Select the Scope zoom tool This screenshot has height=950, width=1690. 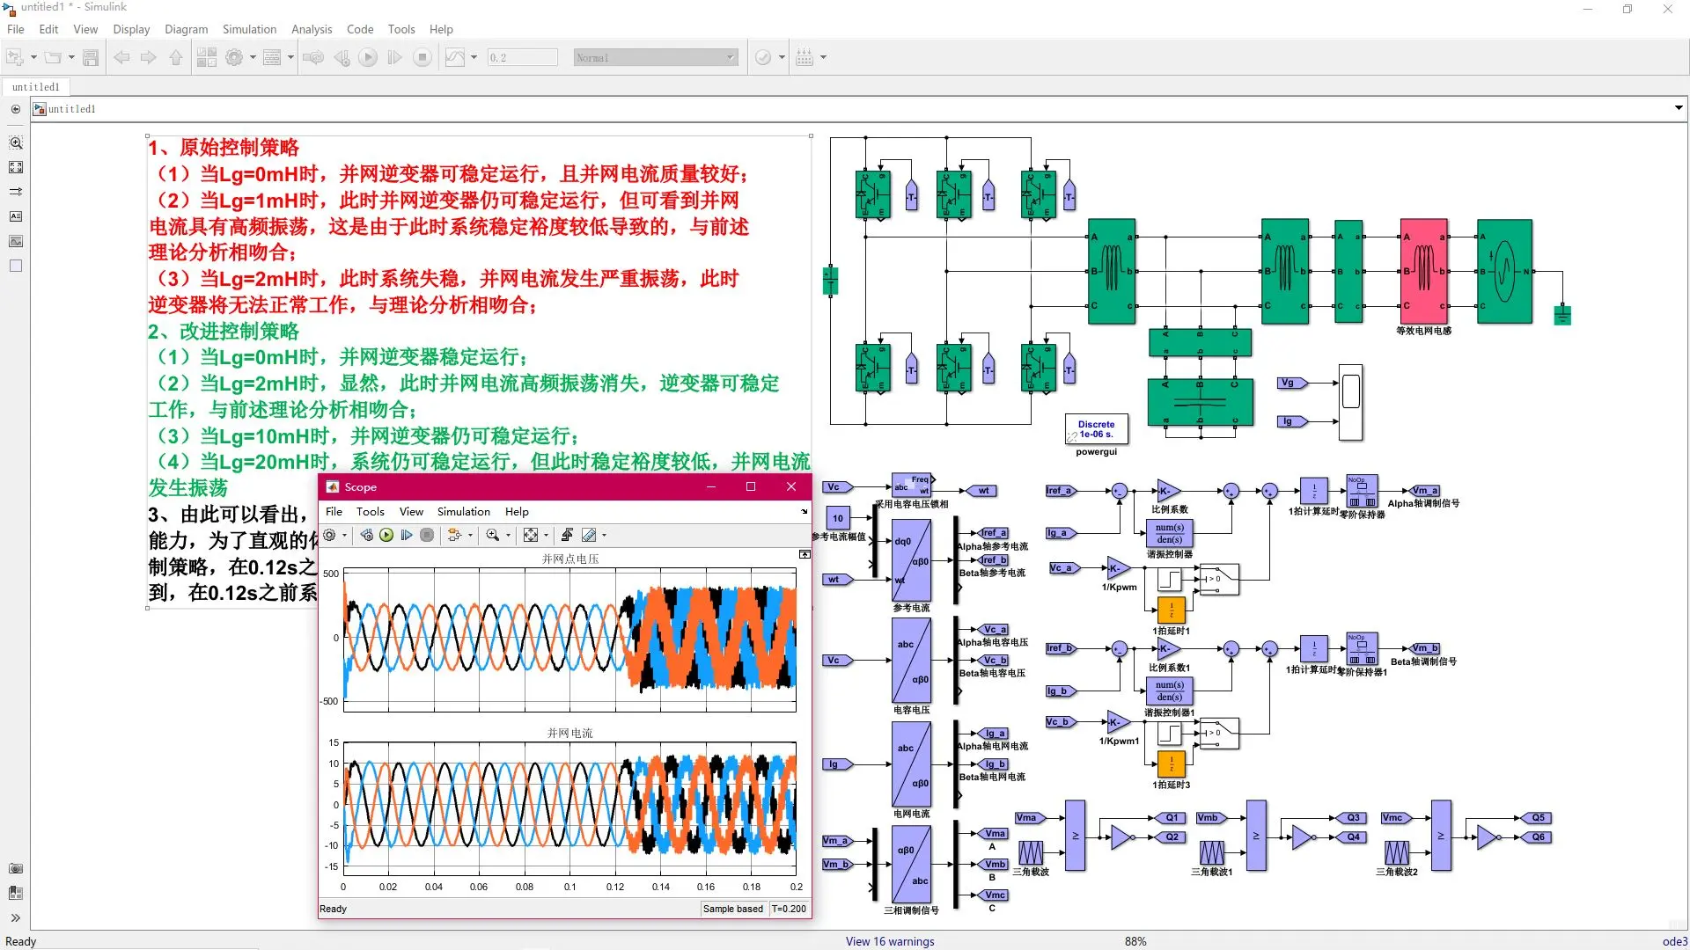tap(493, 535)
